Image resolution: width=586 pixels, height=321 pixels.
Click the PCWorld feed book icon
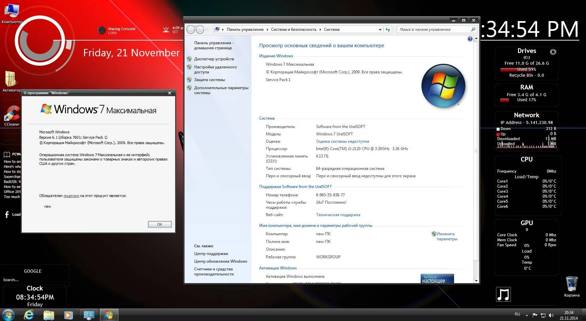7,154
